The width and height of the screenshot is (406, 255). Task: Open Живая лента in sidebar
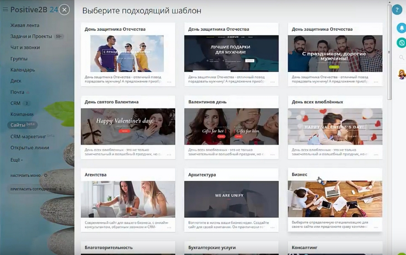click(x=25, y=25)
